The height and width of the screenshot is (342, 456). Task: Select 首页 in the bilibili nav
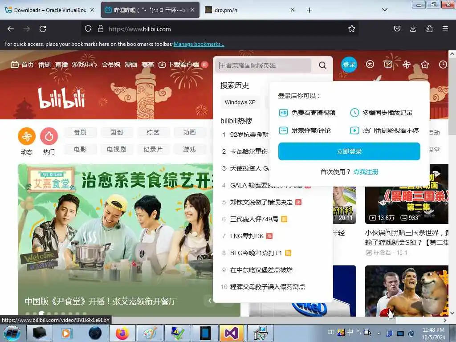click(x=22, y=65)
